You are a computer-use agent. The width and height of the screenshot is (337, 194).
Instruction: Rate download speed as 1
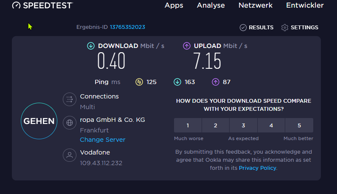pyautogui.click(x=188, y=125)
